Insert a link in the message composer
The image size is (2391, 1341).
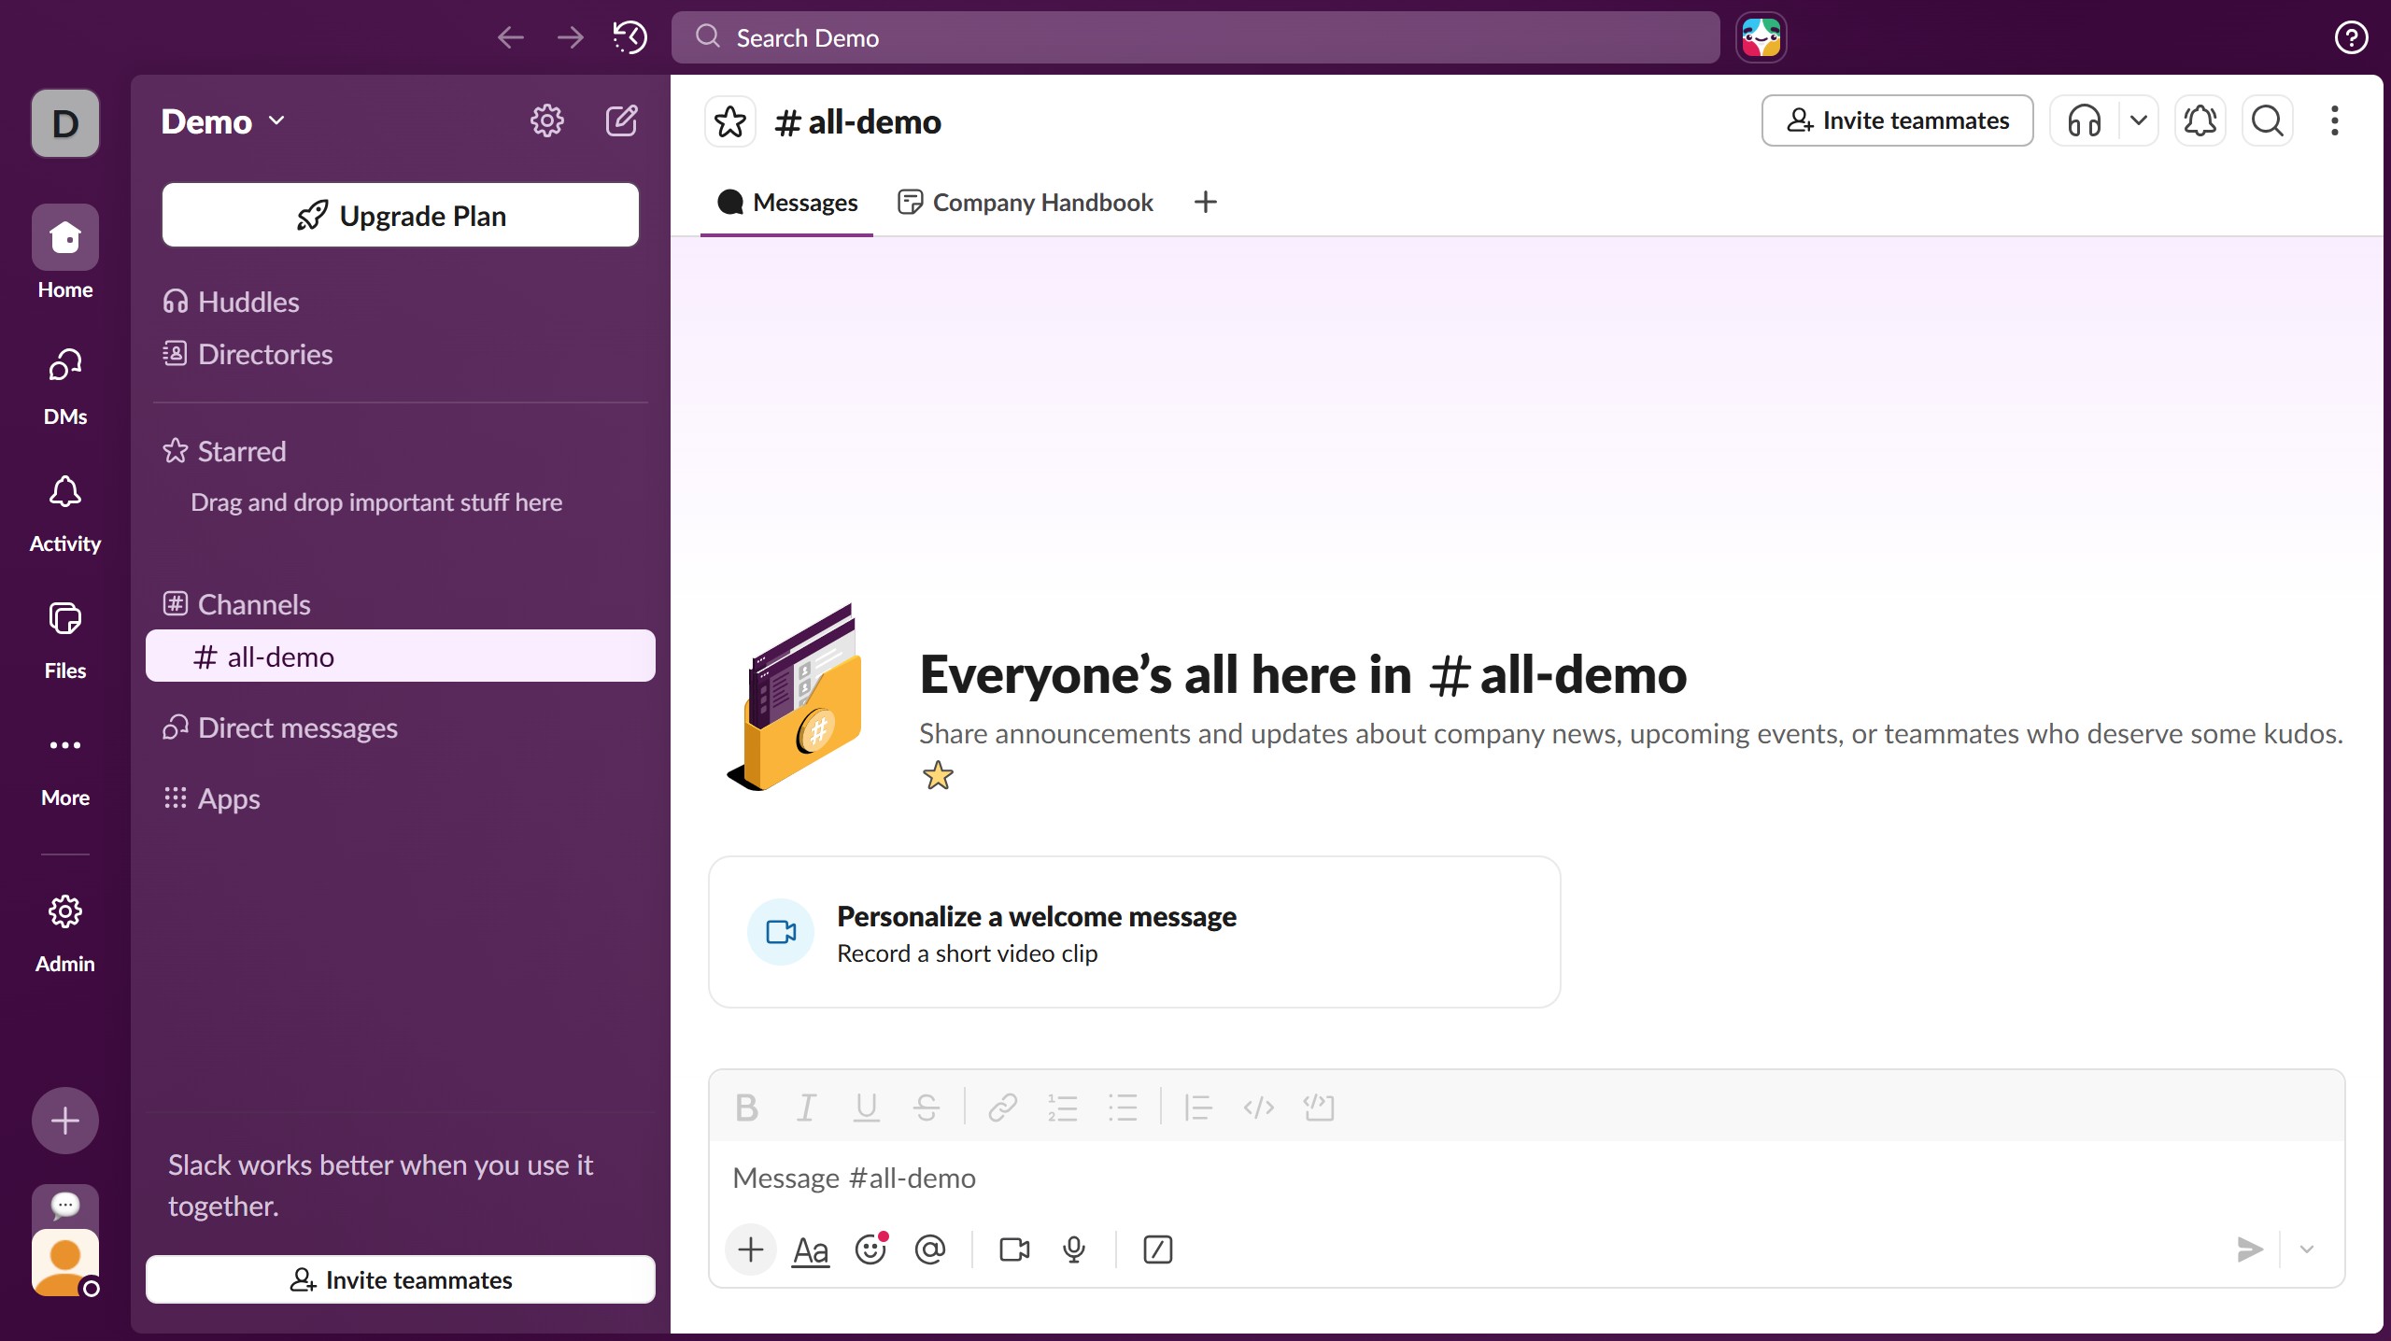[x=1000, y=1108]
